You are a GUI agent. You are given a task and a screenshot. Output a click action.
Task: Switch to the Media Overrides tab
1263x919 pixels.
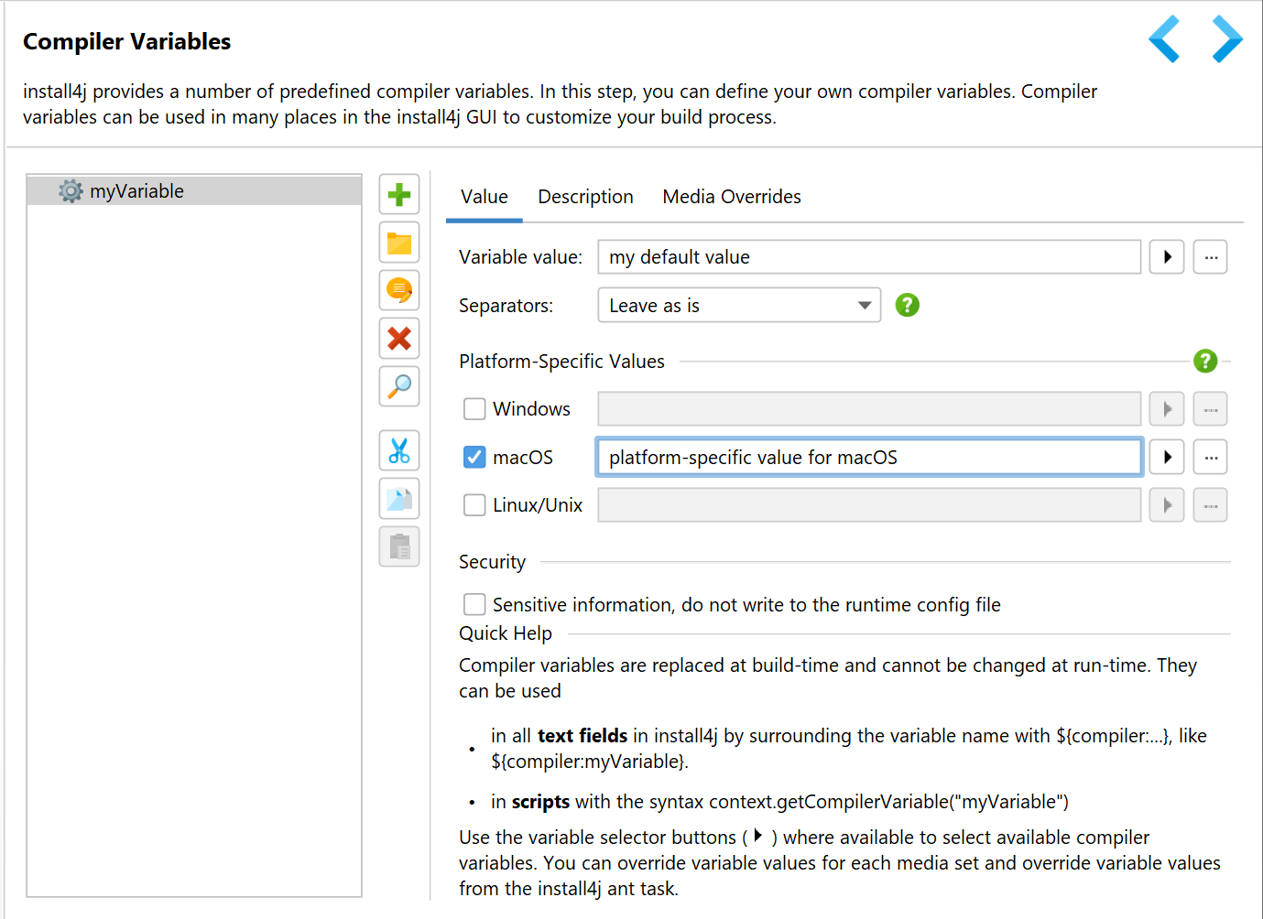point(732,197)
